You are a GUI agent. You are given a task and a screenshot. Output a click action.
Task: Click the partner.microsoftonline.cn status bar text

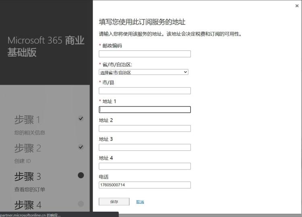30,215
